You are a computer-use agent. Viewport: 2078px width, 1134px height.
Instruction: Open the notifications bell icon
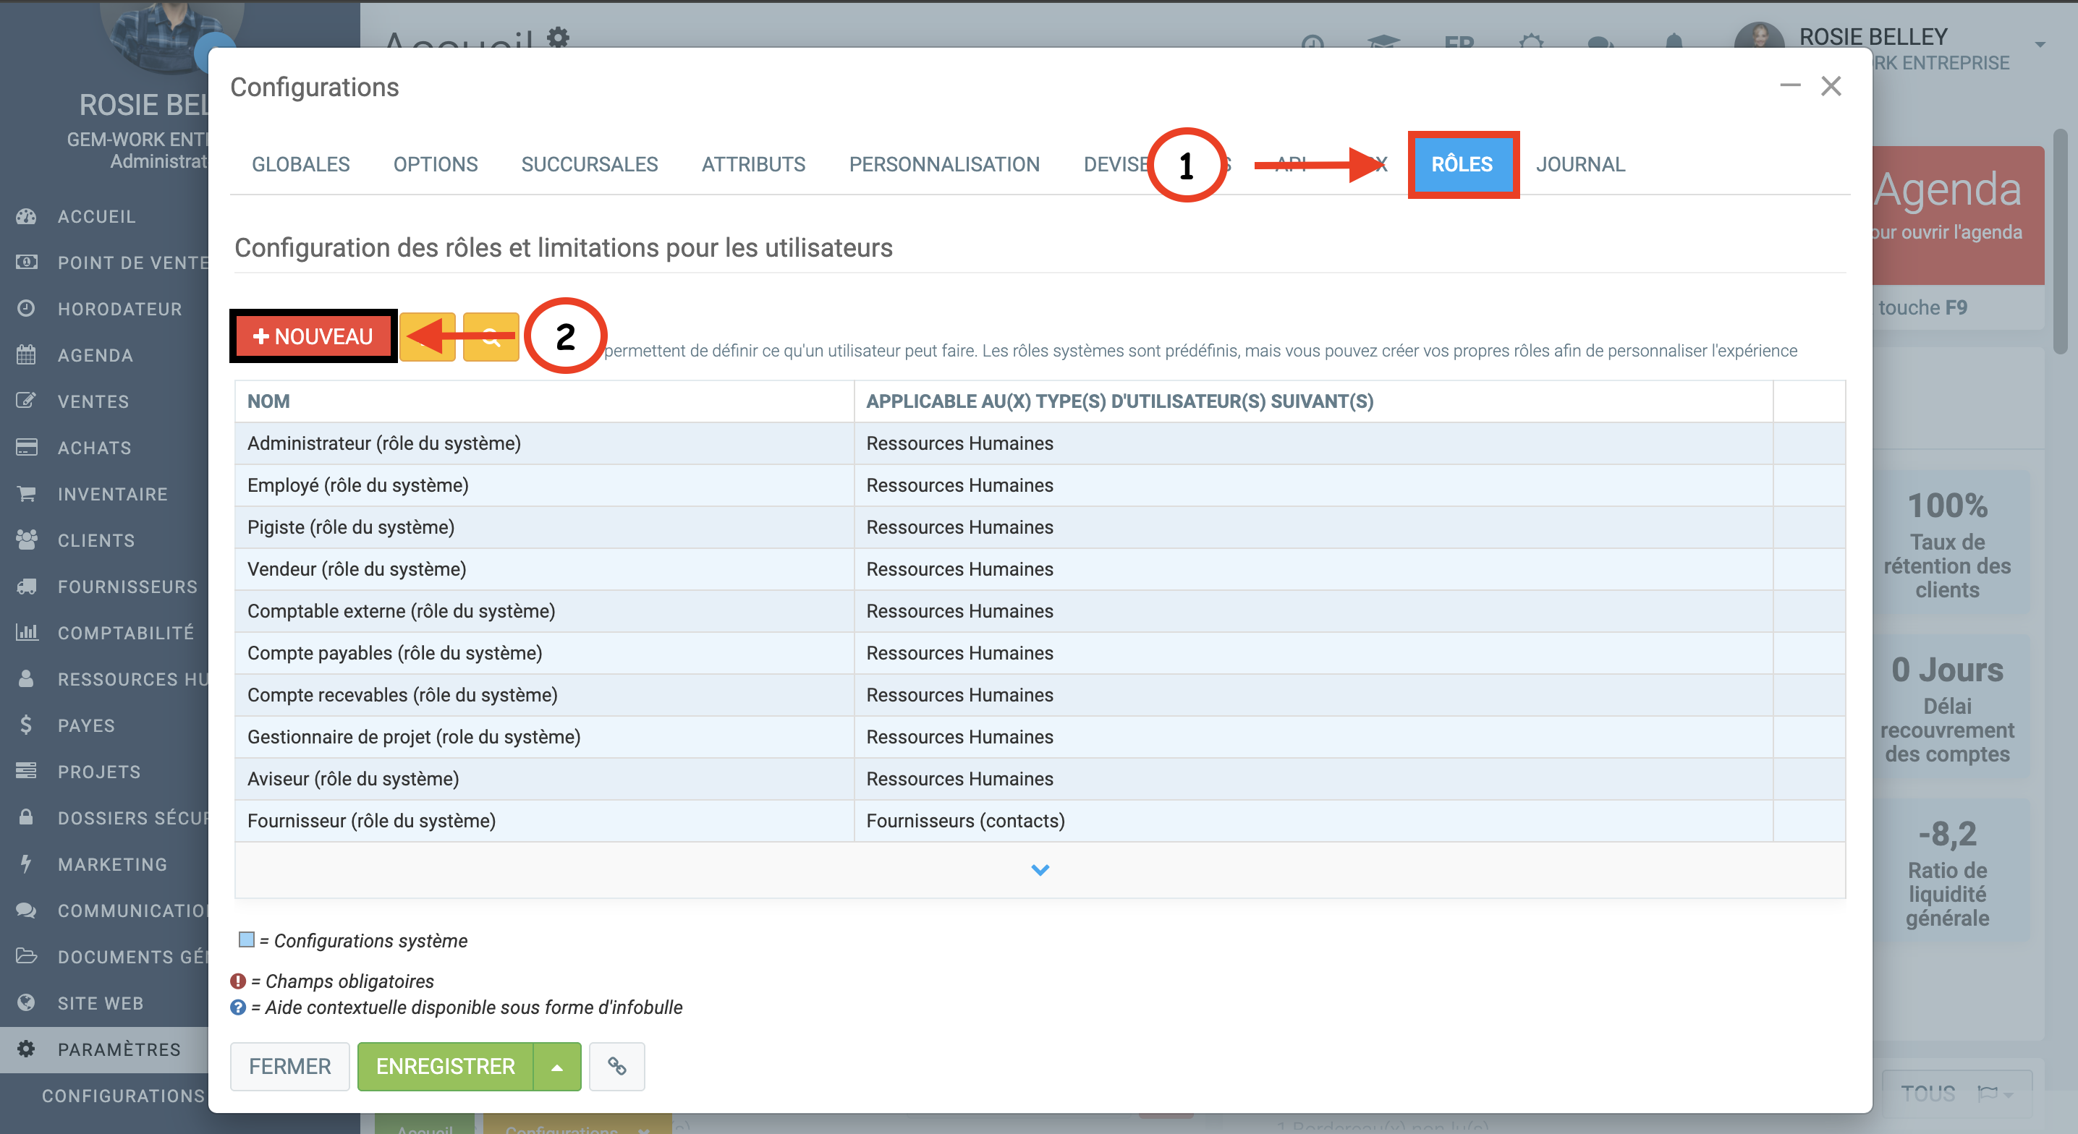[x=1674, y=40]
